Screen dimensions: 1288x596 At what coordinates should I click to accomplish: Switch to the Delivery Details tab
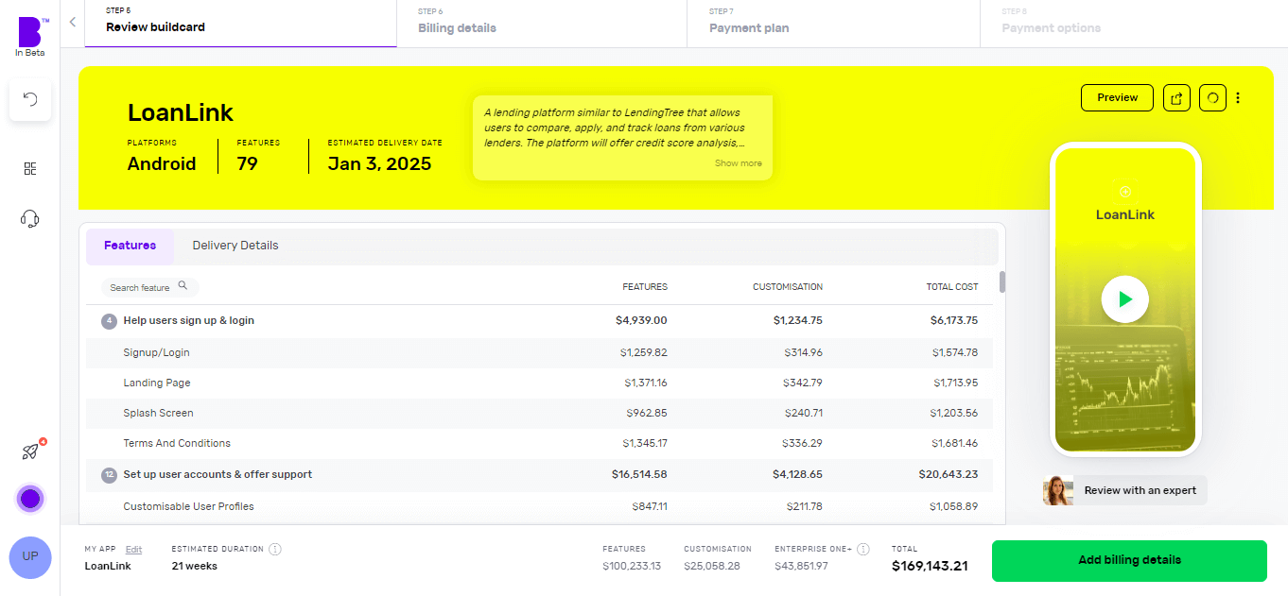(x=235, y=246)
